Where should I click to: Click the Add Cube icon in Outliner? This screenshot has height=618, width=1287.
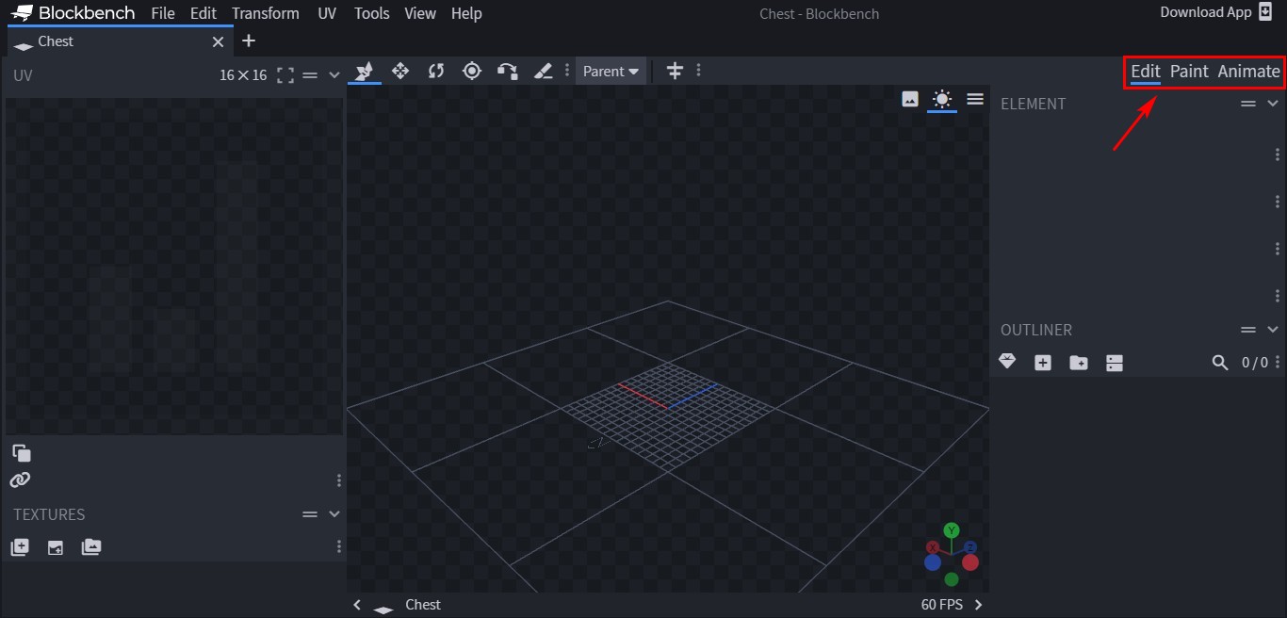(1043, 363)
